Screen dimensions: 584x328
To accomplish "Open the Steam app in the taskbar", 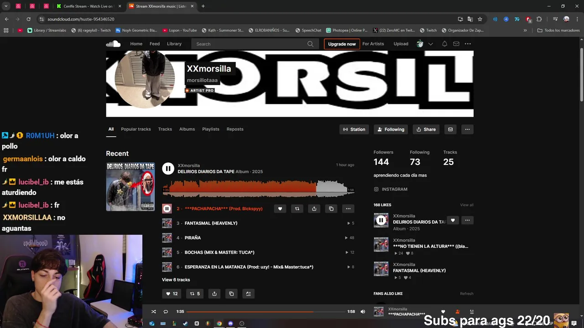I will [185, 323].
